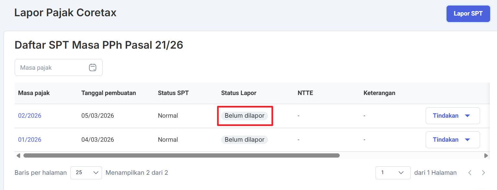Click the scrollbar right arrow
The image size is (497, 190).
tap(486, 156)
